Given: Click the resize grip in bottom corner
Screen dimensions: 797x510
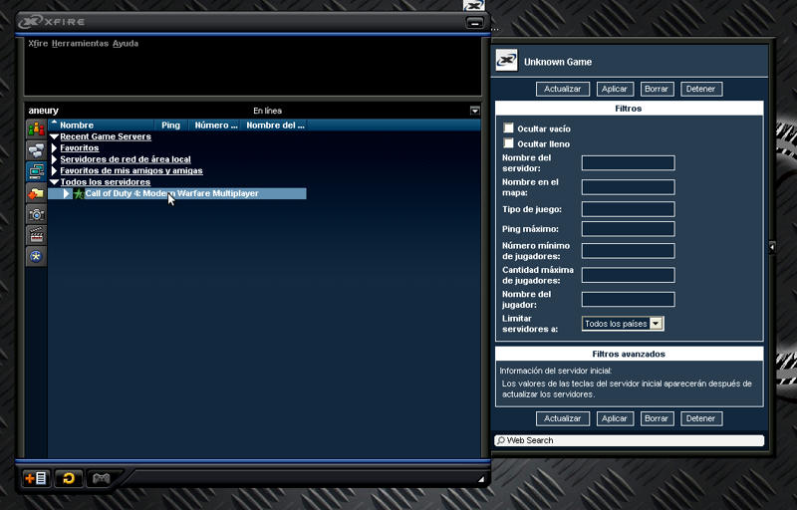Looking at the screenshot, I should tap(481, 478).
